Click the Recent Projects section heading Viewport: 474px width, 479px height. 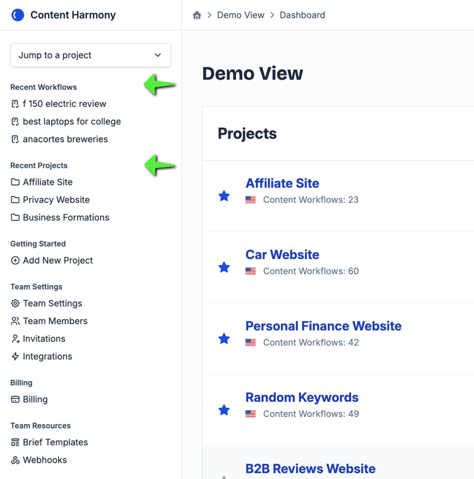tap(39, 166)
